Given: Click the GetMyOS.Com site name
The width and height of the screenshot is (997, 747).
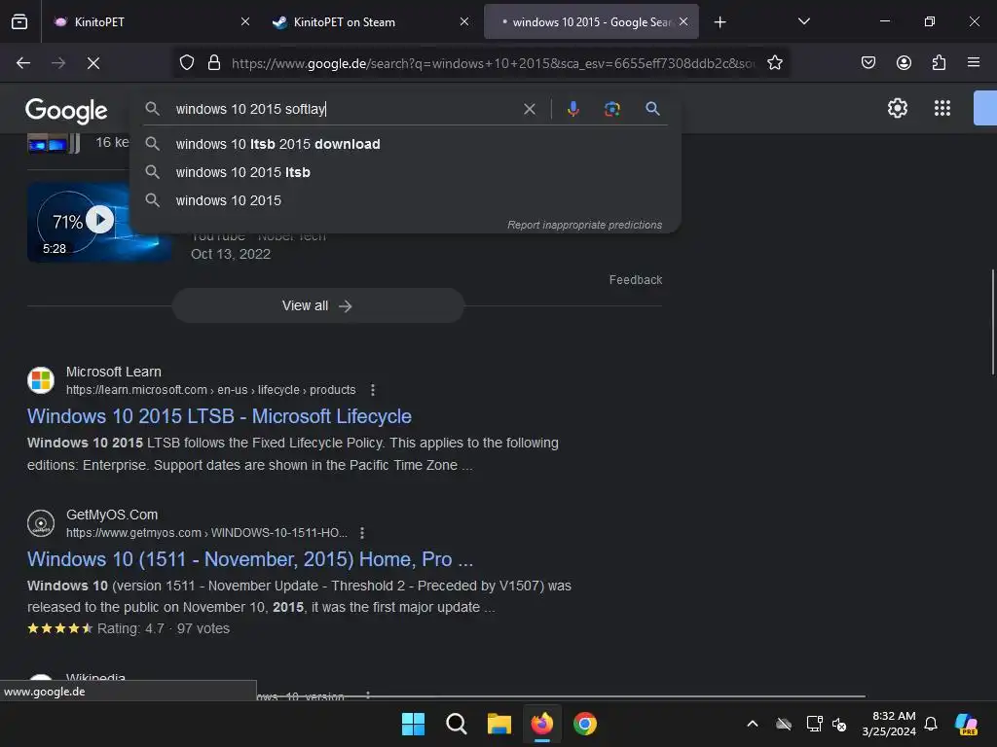Looking at the screenshot, I should [x=112, y=515].
